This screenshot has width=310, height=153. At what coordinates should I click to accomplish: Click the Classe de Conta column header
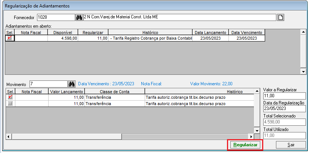click(x=115, y=92)
